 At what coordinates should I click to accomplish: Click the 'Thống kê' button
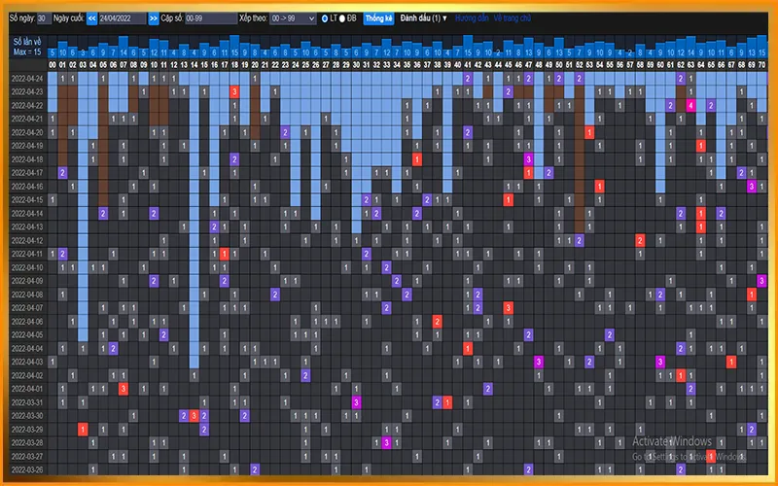pos(378,18)
